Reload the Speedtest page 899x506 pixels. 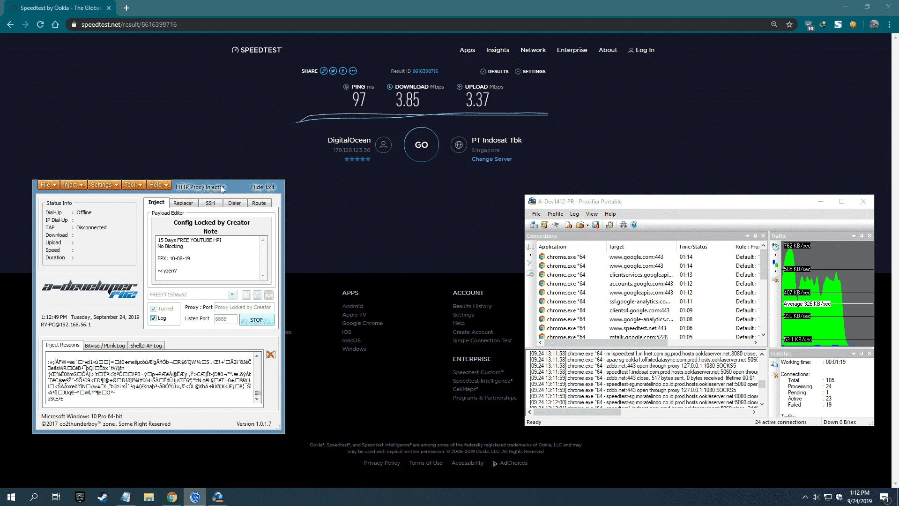[40, 24]
